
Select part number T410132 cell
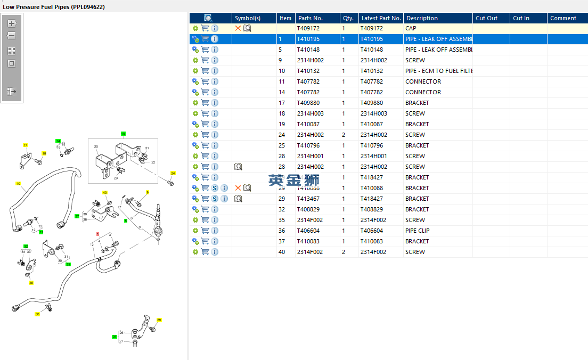tap(308, 71)
